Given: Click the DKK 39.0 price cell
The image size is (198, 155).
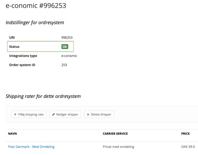Looking at the screenshot, I should coord(188,147).
